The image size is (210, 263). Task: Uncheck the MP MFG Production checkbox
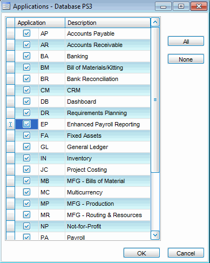point(26,204)
